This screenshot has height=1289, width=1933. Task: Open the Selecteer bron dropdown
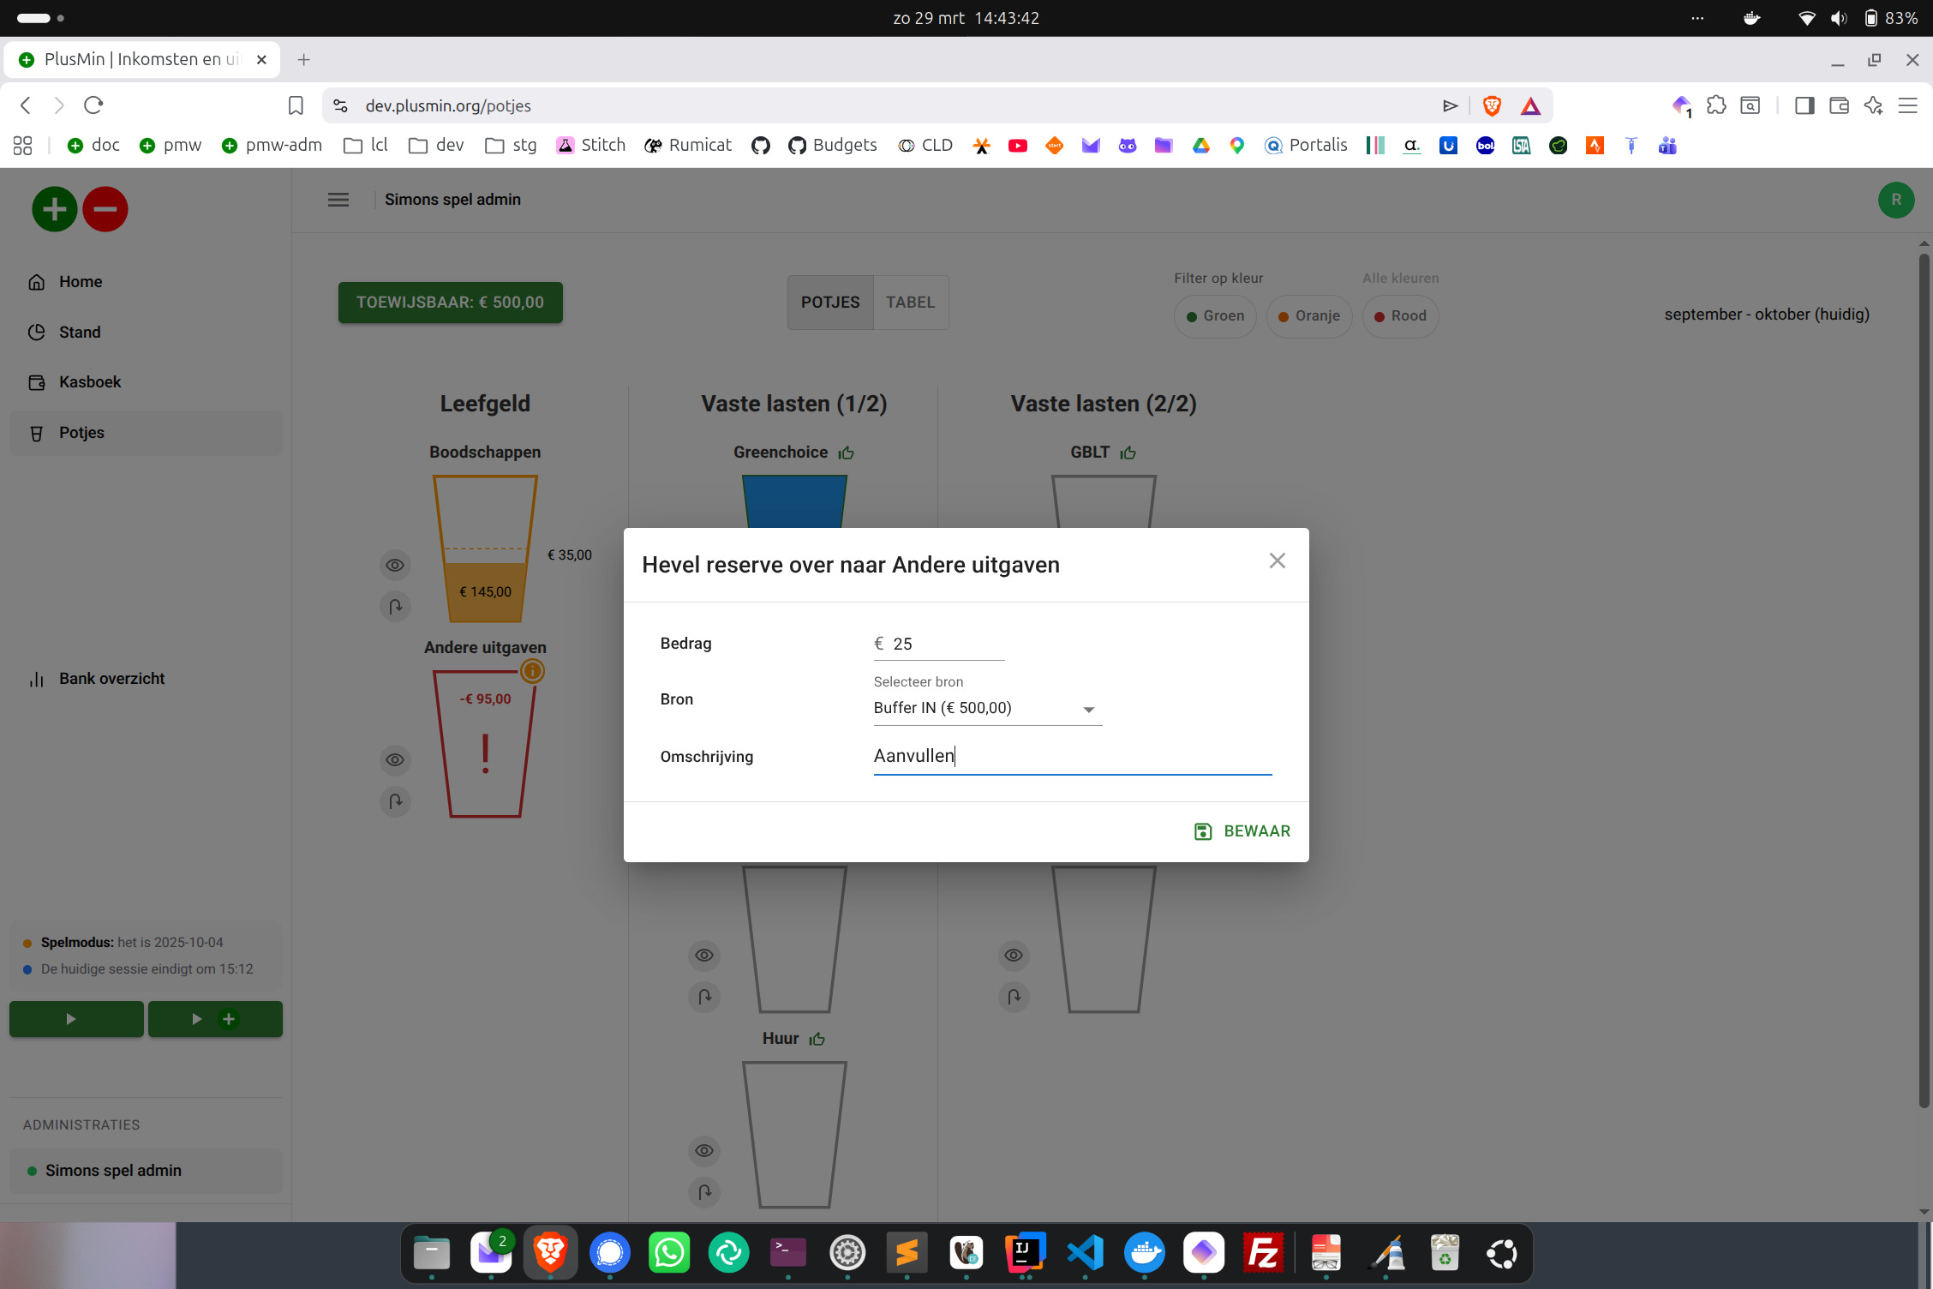tap(986, 708)
